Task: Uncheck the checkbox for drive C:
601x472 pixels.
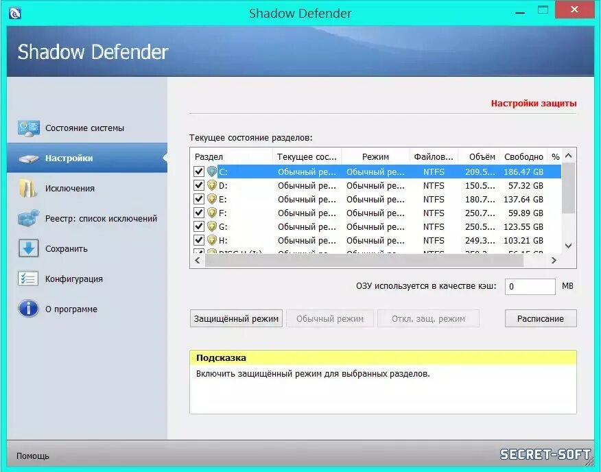Action: tap(198, 172)
